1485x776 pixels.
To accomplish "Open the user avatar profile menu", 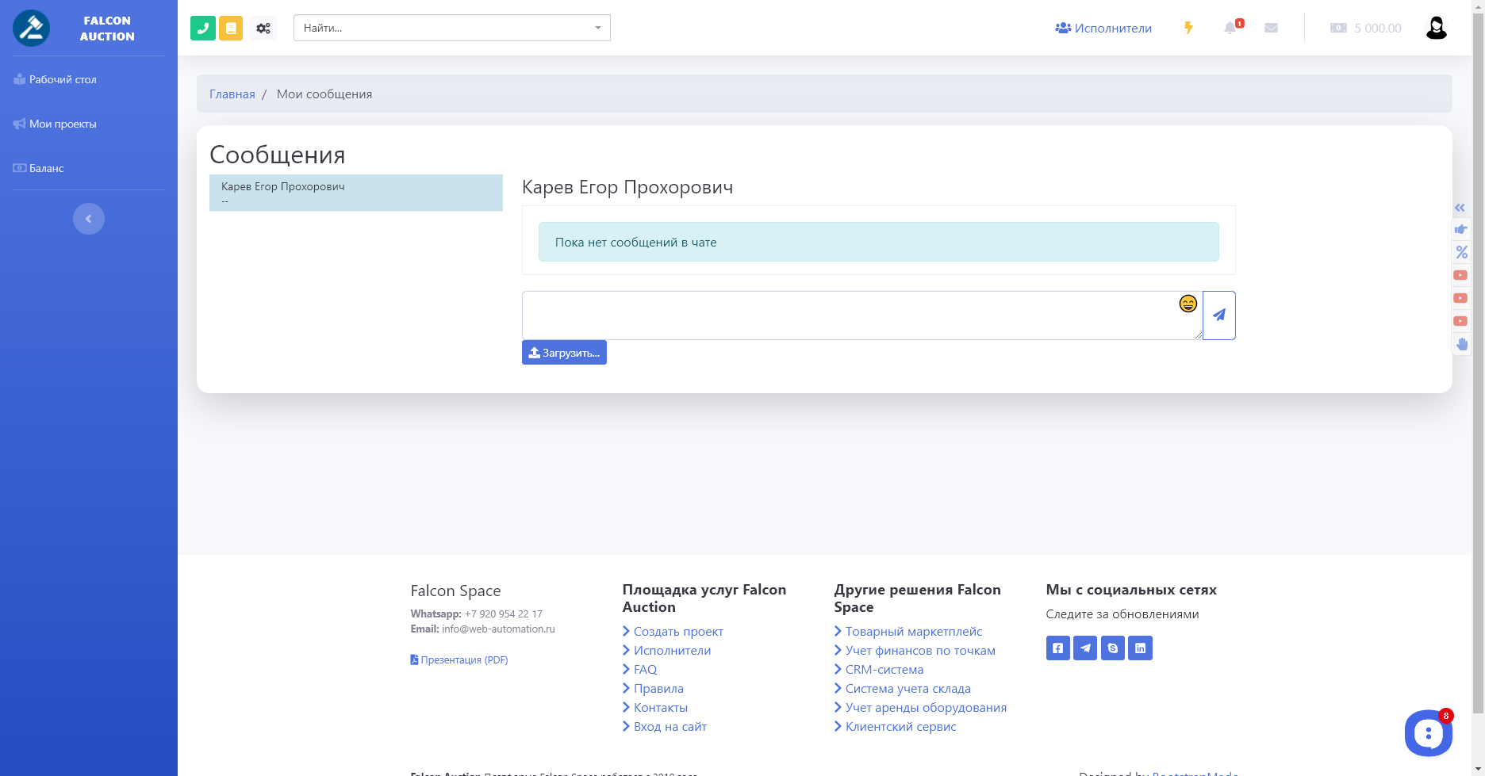I will pos(1436,28).
